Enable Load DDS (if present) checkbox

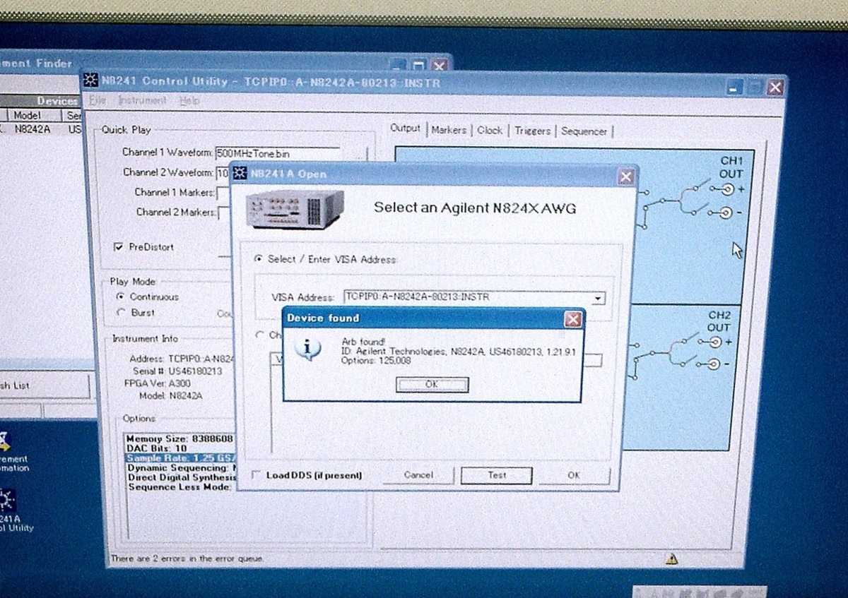click(256, 475)
